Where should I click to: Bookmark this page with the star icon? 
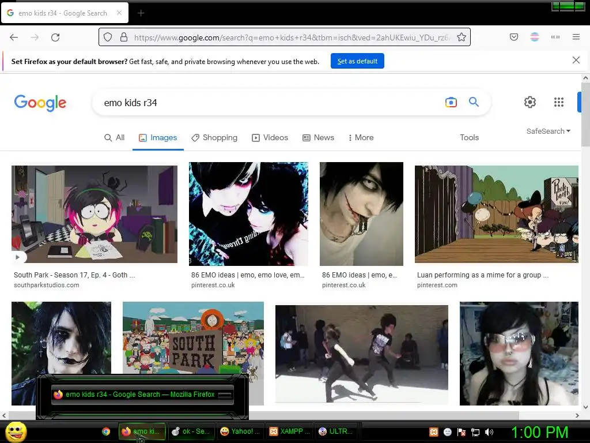(x=462, y=37)
